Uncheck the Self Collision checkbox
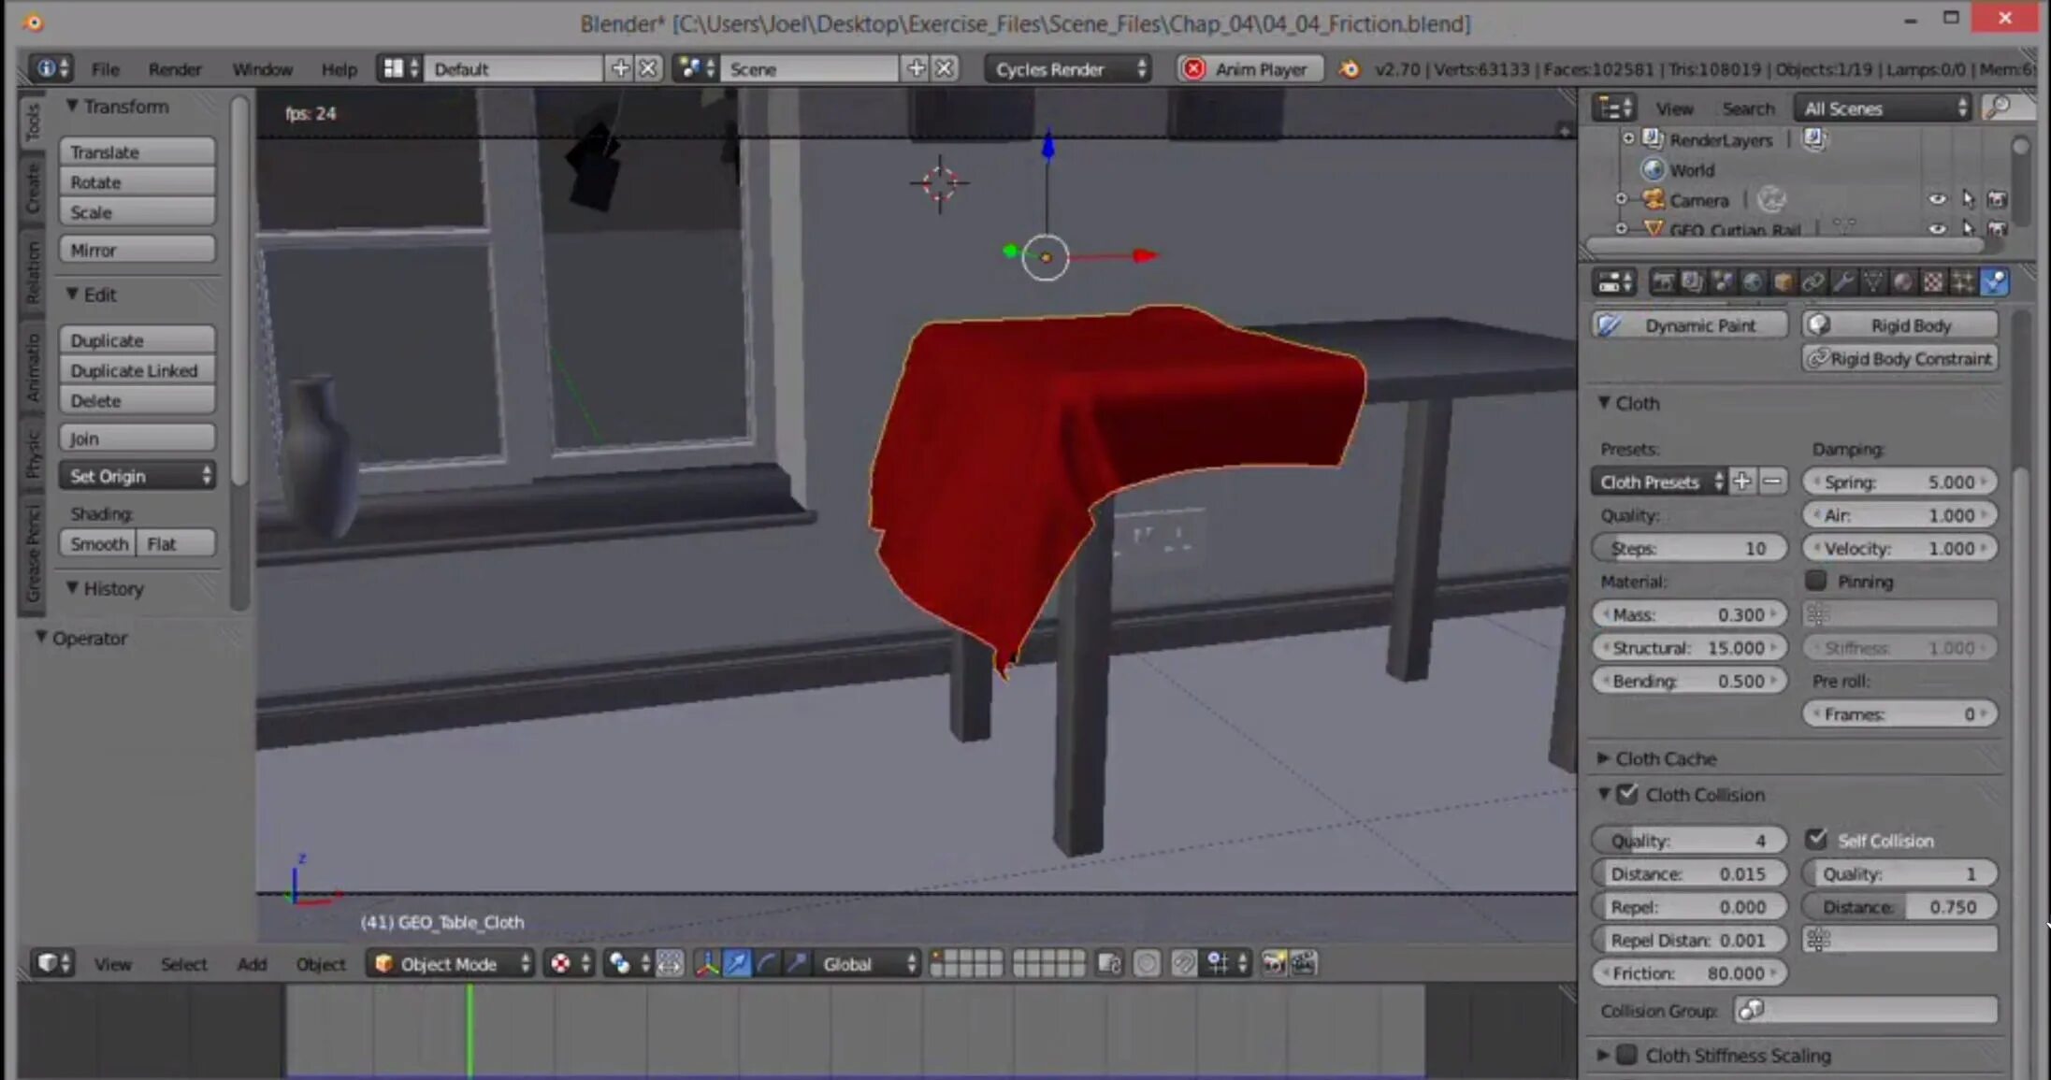The image size is (2051, 1080). (x=1816, y=839)
